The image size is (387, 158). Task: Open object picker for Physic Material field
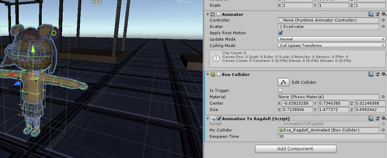(x=383, y=97)
